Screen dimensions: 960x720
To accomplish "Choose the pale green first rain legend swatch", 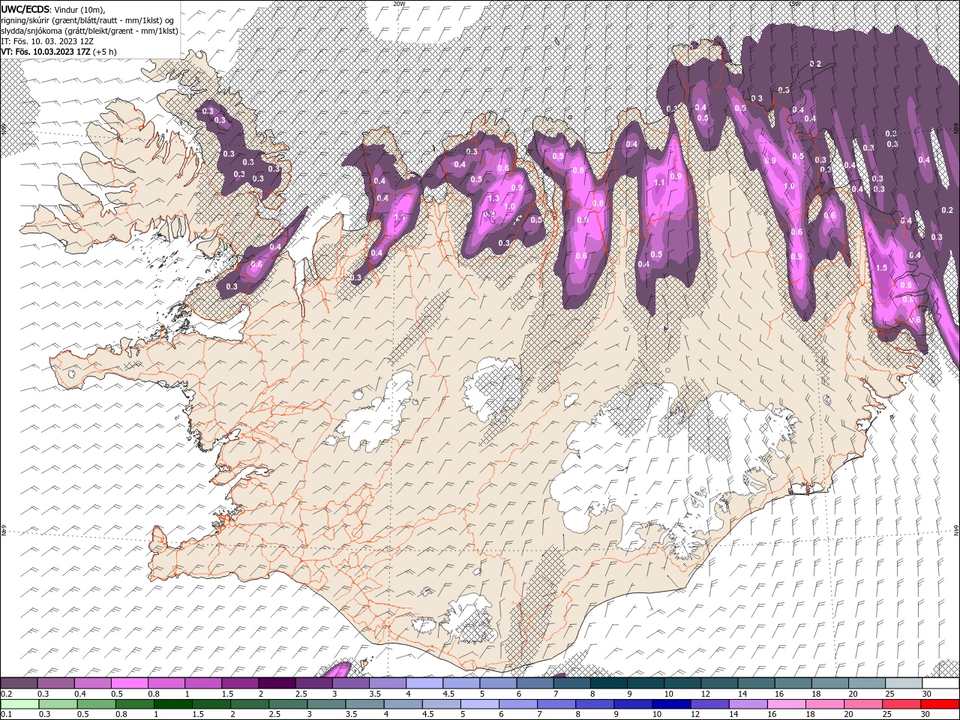I will coord(19,704).
